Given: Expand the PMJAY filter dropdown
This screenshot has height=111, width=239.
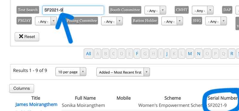Looking at the screenshot, I should click(46, 21).
